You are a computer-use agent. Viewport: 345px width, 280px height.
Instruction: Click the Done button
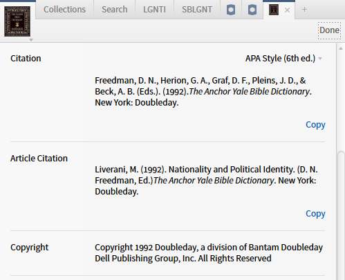[329, 30]
